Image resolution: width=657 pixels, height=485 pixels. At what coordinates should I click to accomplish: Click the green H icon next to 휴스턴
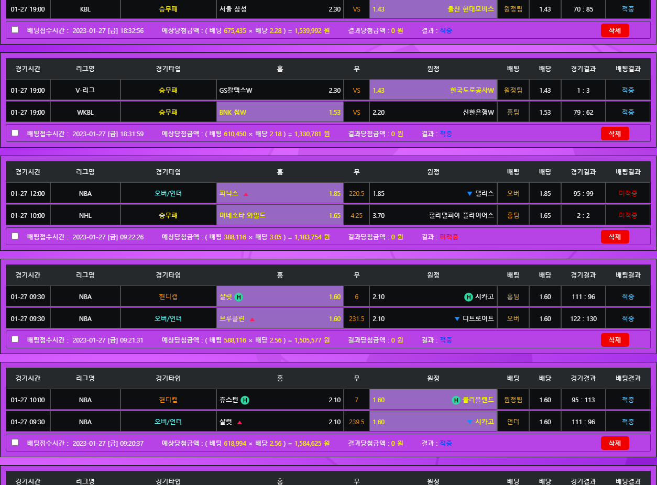click(x=245, y=400)
